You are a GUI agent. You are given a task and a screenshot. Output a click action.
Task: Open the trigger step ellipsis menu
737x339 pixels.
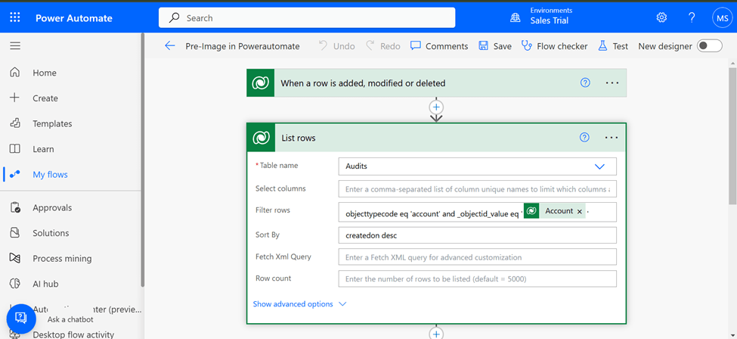point(612,83)
